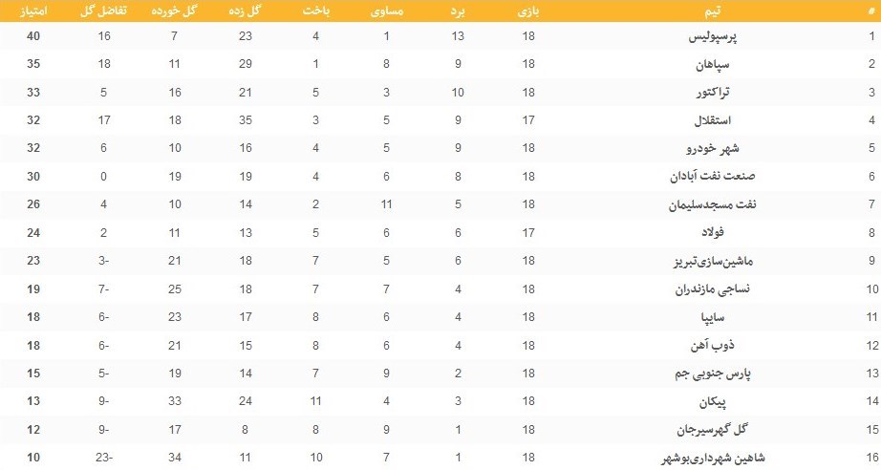The width and height of the screenshot is (881, 470).
Task: Sort by تفاضل گل column header
Action: click(104, 13)
